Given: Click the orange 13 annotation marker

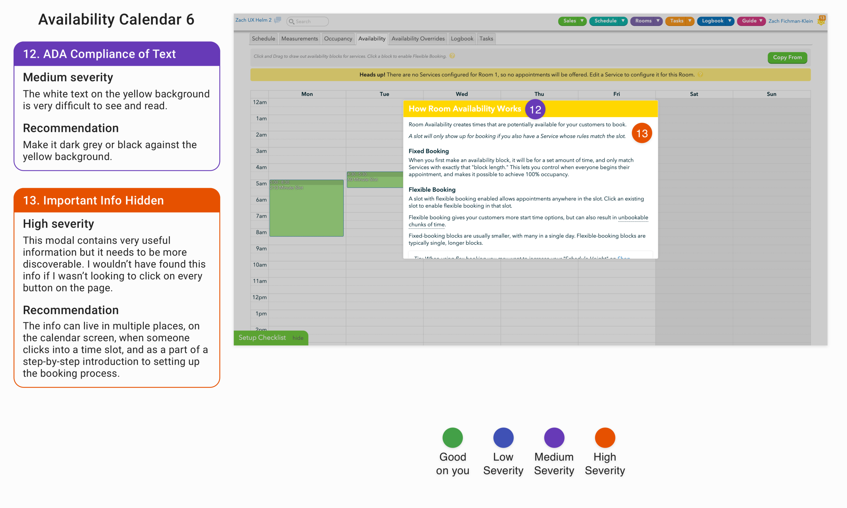Looking at the screenshot, I should click(x=642, y=133).
